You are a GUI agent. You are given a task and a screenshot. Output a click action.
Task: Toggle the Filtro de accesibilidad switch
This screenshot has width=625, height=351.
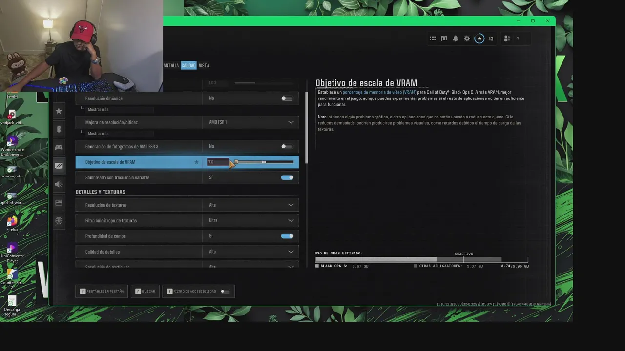pos(225,292)
